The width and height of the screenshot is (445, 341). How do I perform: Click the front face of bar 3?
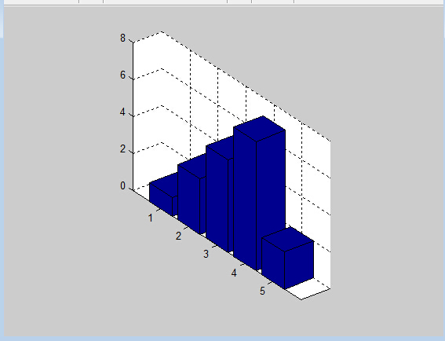217,199
